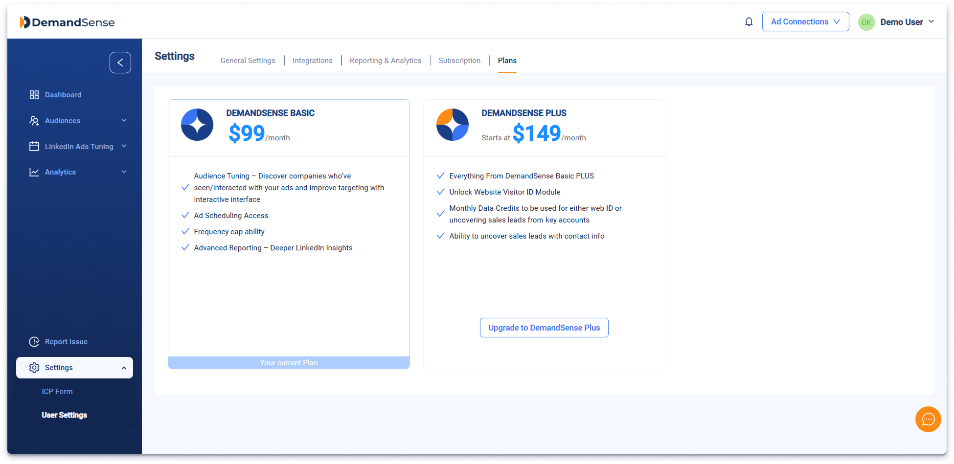Viewport: 954px width, 464px height.
Task: Click Unlock Website Visitor ID Module text
Action: 505,192
